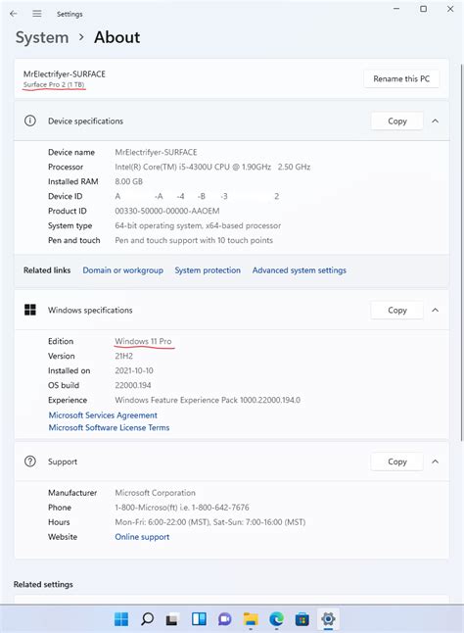Open Microsoft Software License Terms link
This screenshot has height=633, width=464.
[109, 427]
